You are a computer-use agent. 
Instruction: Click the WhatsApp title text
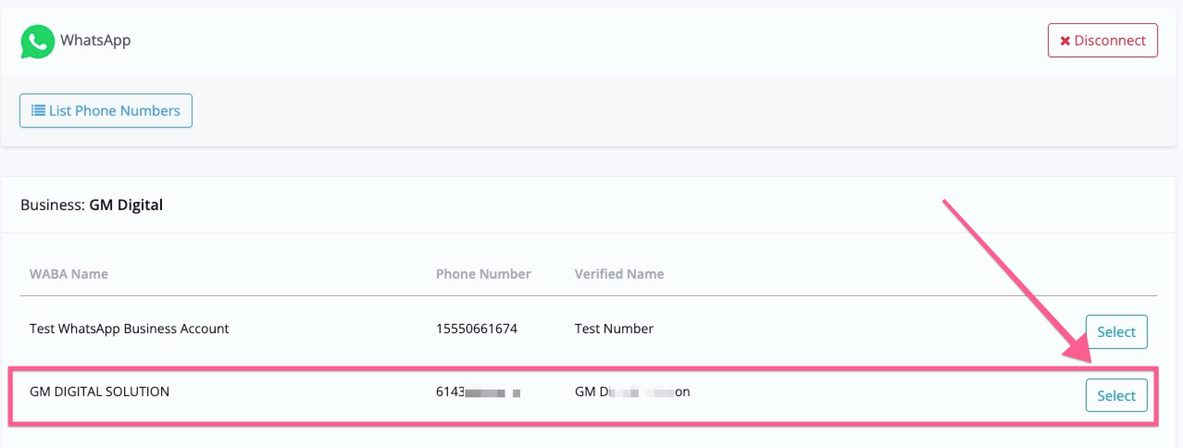(95, 41)
